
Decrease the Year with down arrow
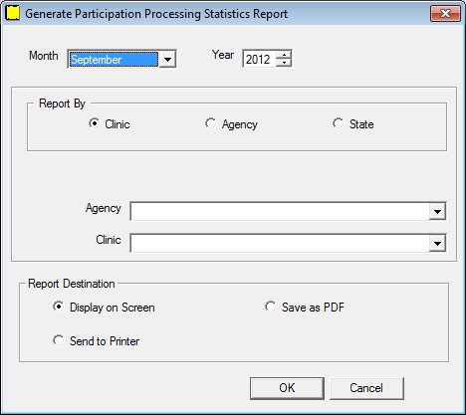[x=284, y=63]
